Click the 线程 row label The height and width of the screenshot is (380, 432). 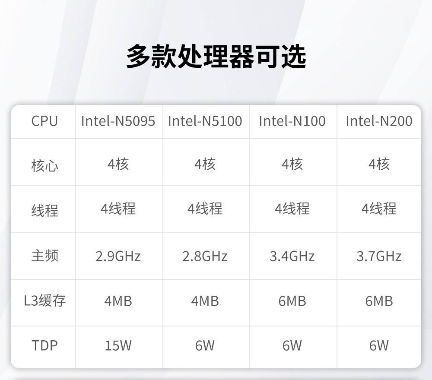44,210
